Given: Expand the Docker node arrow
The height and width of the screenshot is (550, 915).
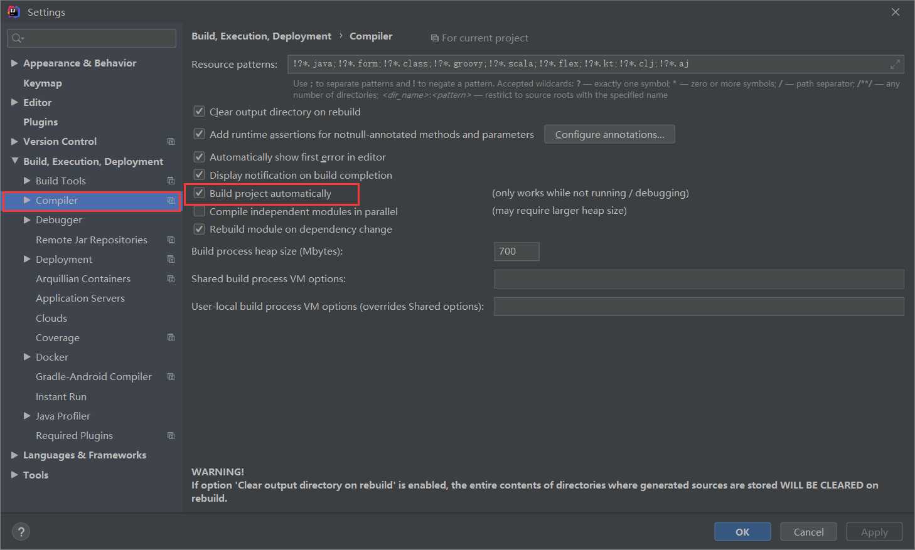Looking at the screenshot, I should (27, 357).
